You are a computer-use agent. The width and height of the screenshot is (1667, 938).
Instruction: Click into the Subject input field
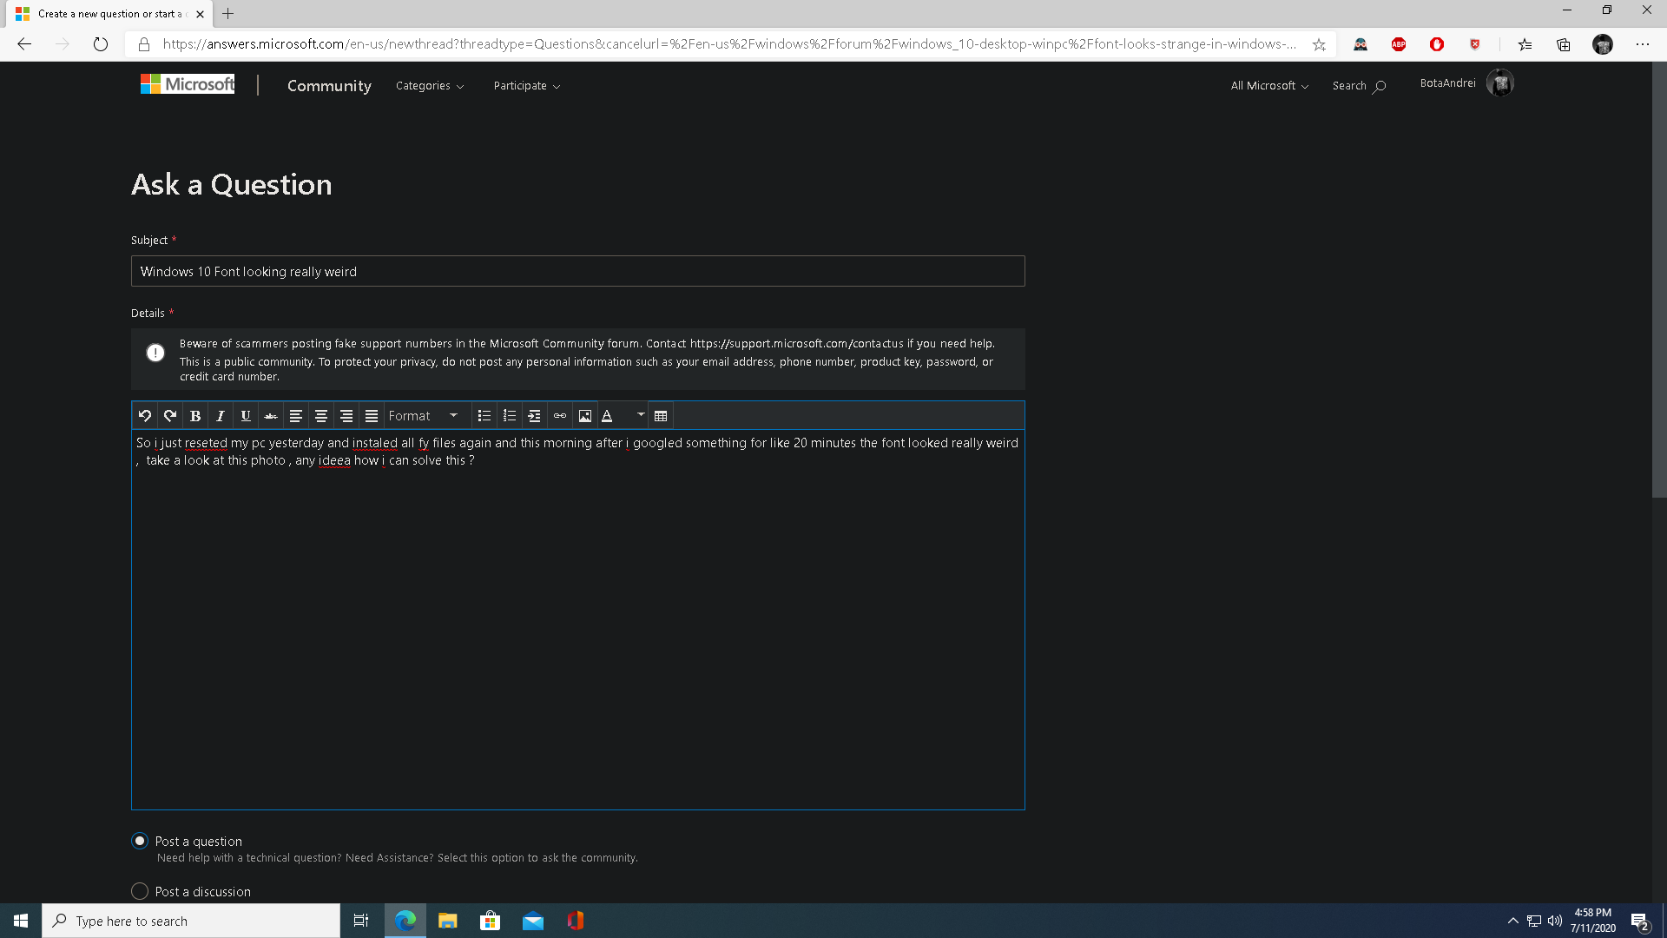(x=577, y=272)
